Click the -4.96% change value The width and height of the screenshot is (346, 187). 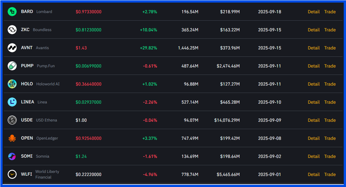pos(150,175)
